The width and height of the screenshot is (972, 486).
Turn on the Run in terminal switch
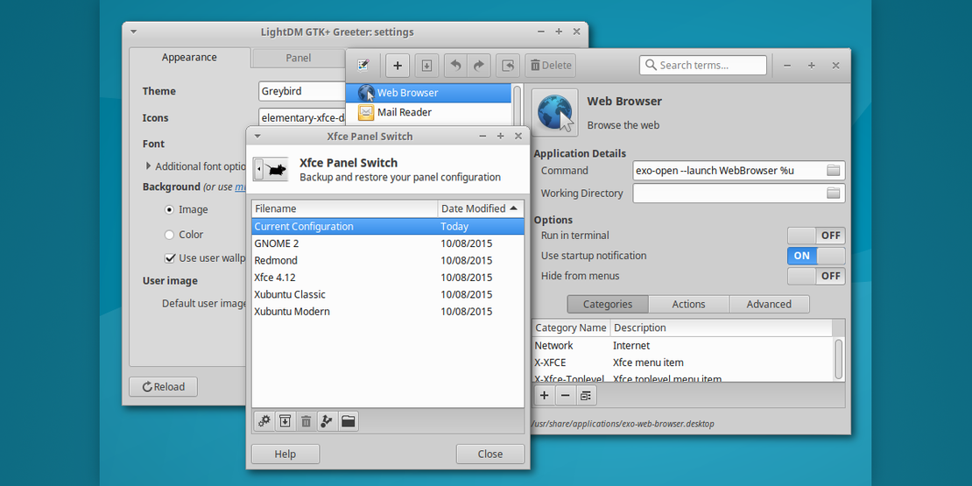pos(816,236)
